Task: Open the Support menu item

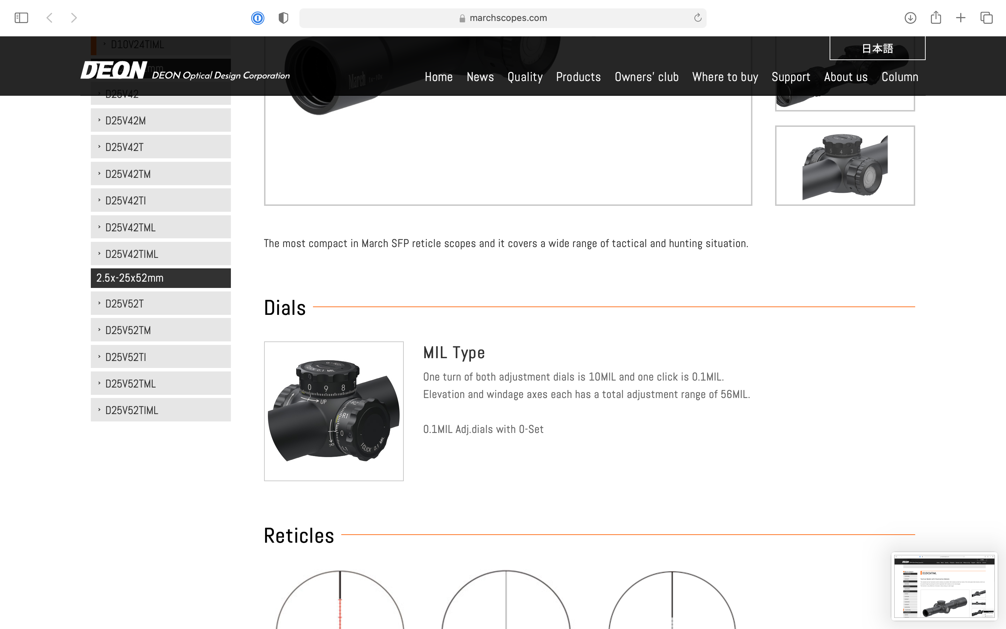Action: (x=791, y=77)
